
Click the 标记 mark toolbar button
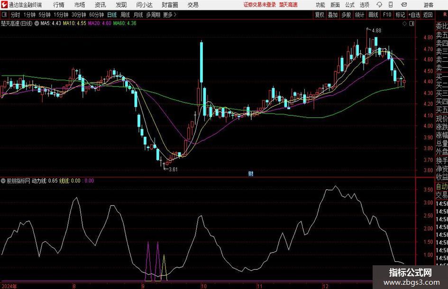pyautogui.click(x=400, y=15)
